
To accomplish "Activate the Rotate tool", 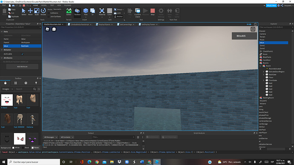I will click(x=43, y=12).
